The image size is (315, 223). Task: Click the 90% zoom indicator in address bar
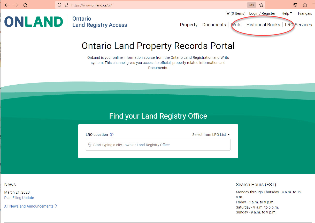tap(251, 5)
